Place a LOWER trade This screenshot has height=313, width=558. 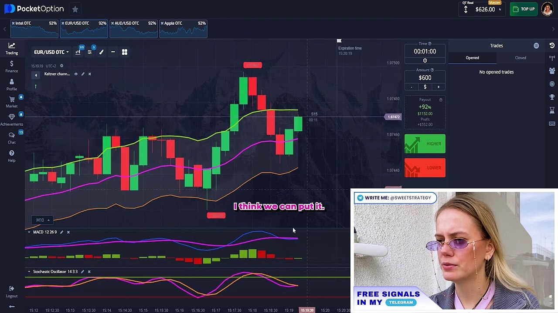(x=425, y=168)
